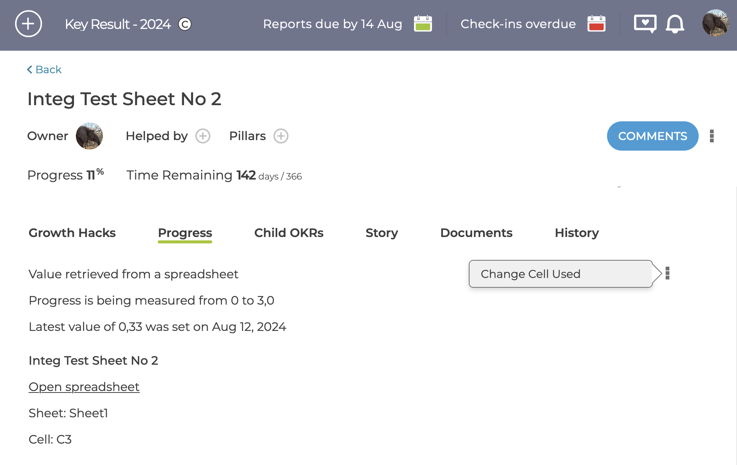Add a pillar with Pillars plus icon
This screenshot has height=465, width=737.
281,136
